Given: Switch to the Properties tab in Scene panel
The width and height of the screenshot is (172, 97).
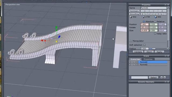Looking at the screenshot, I should pyautogui.click(x=148, y=59).
